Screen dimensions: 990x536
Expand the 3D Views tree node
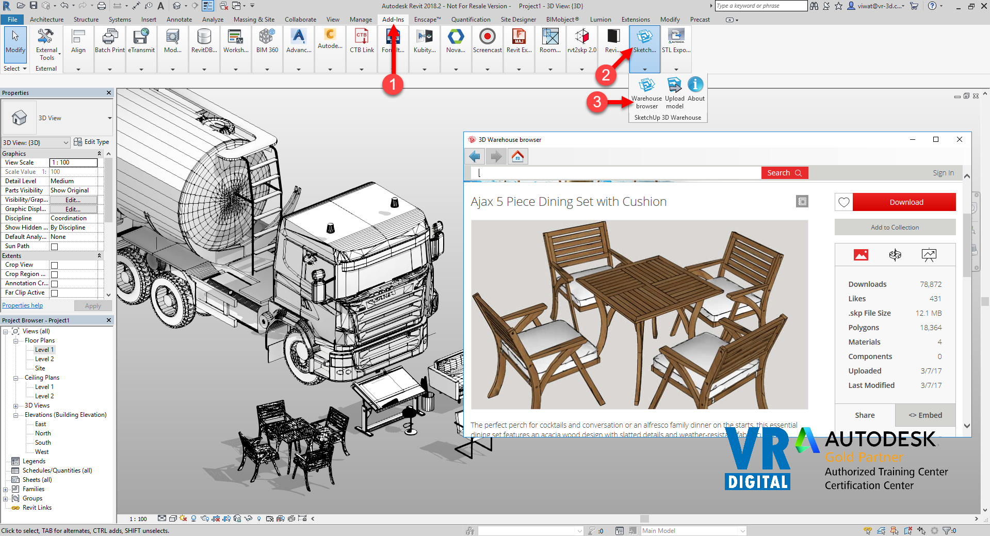click(15, 406)
